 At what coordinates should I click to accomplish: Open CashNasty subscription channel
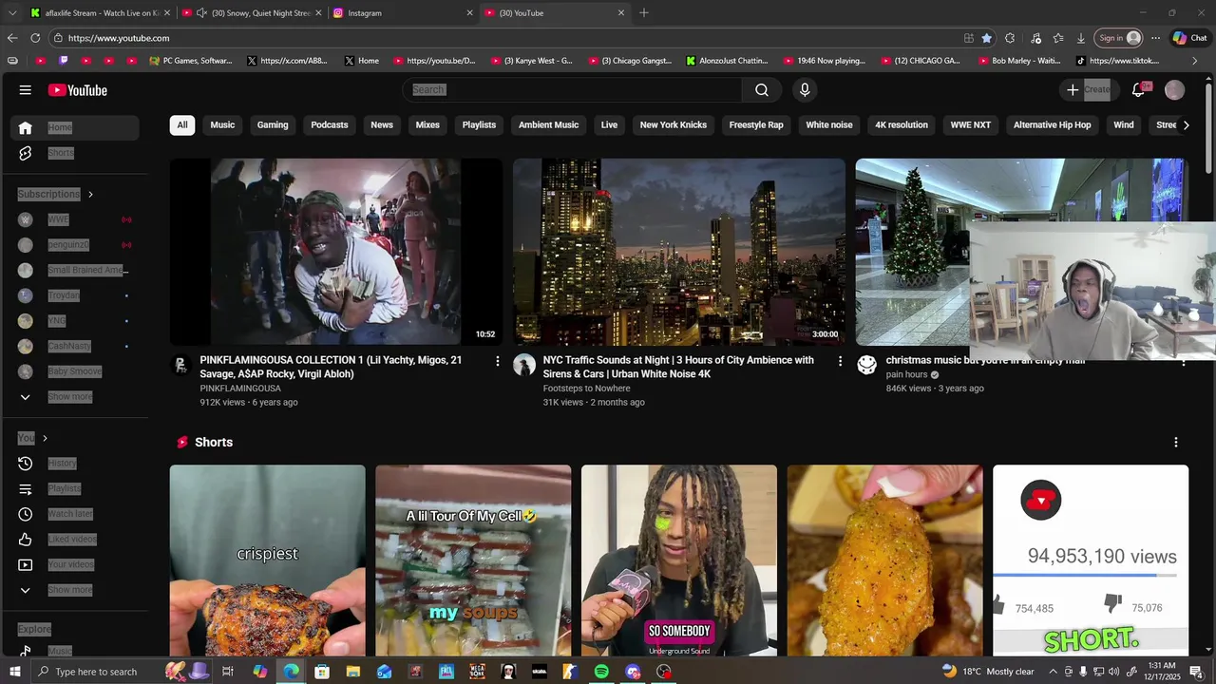point(75,346)
